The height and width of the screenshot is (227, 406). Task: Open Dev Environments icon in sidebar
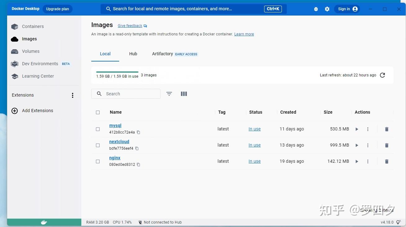[x=15, y=64]
